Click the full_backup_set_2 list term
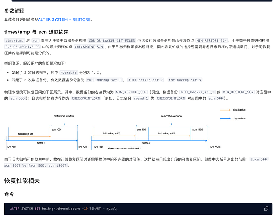 (146, 80)
